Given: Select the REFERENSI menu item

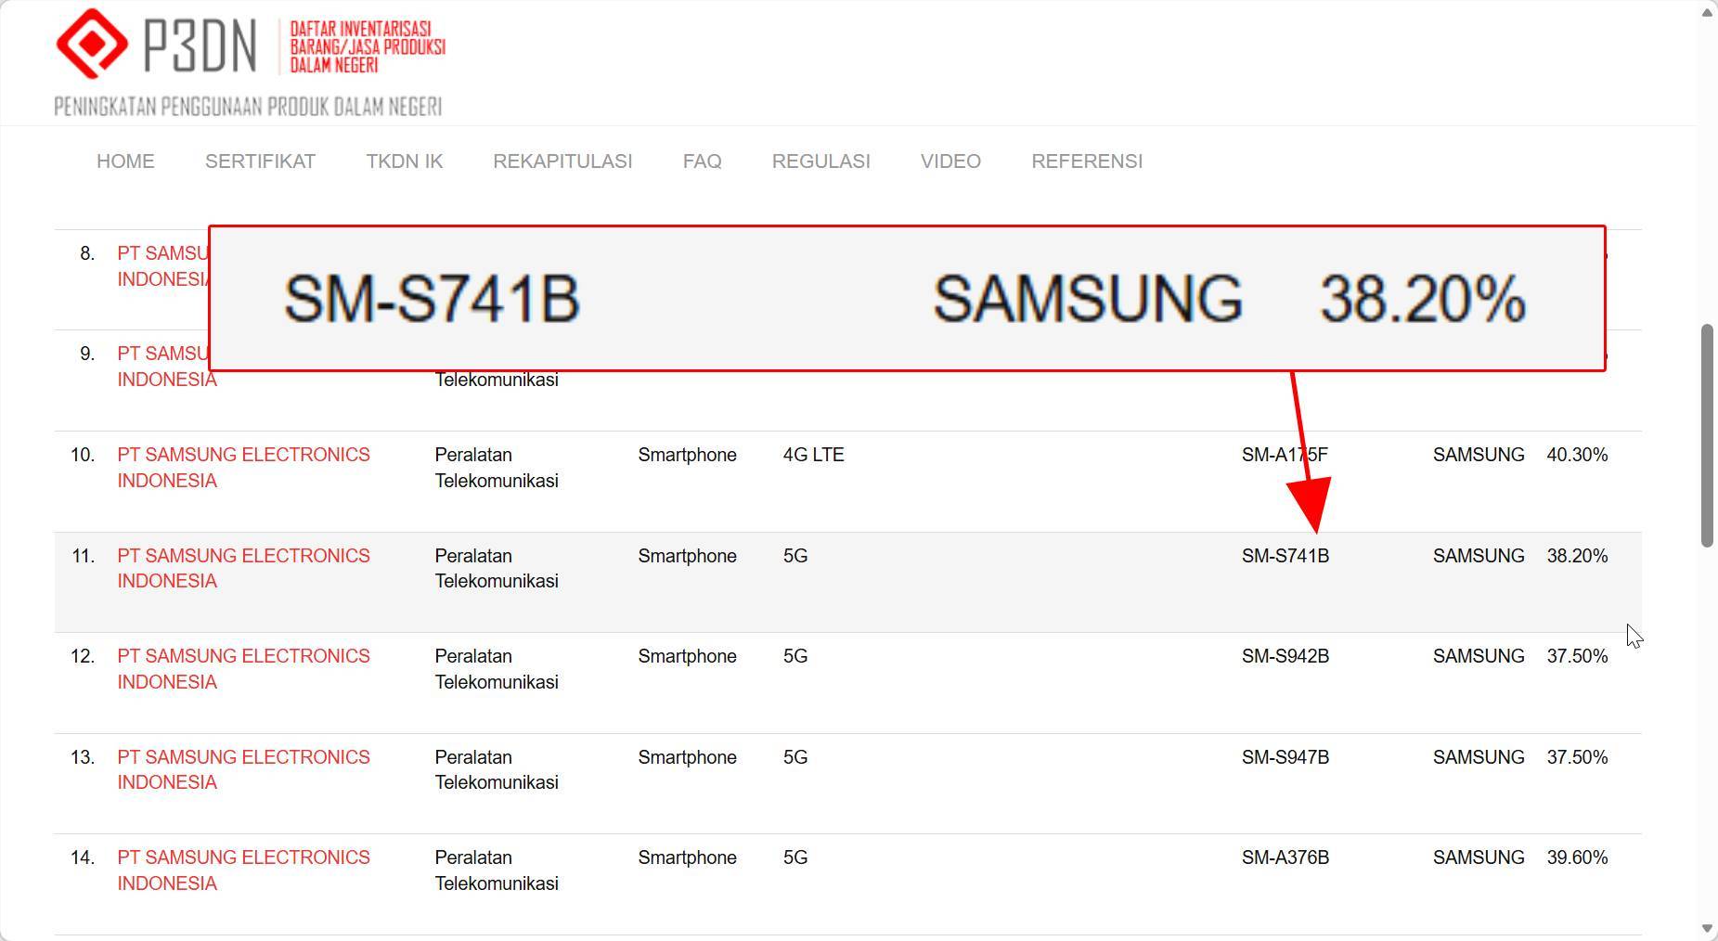Looking at the screenshot, I should click(1087, 161).
